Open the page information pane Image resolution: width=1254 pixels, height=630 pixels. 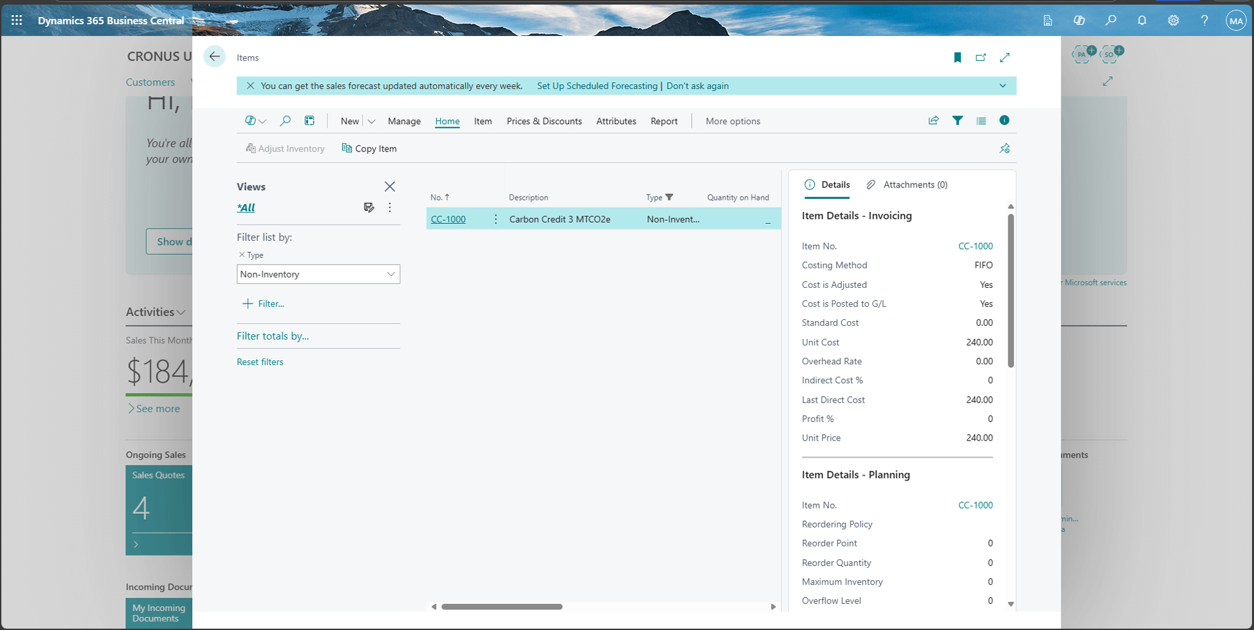click(x=1005, y=121)
